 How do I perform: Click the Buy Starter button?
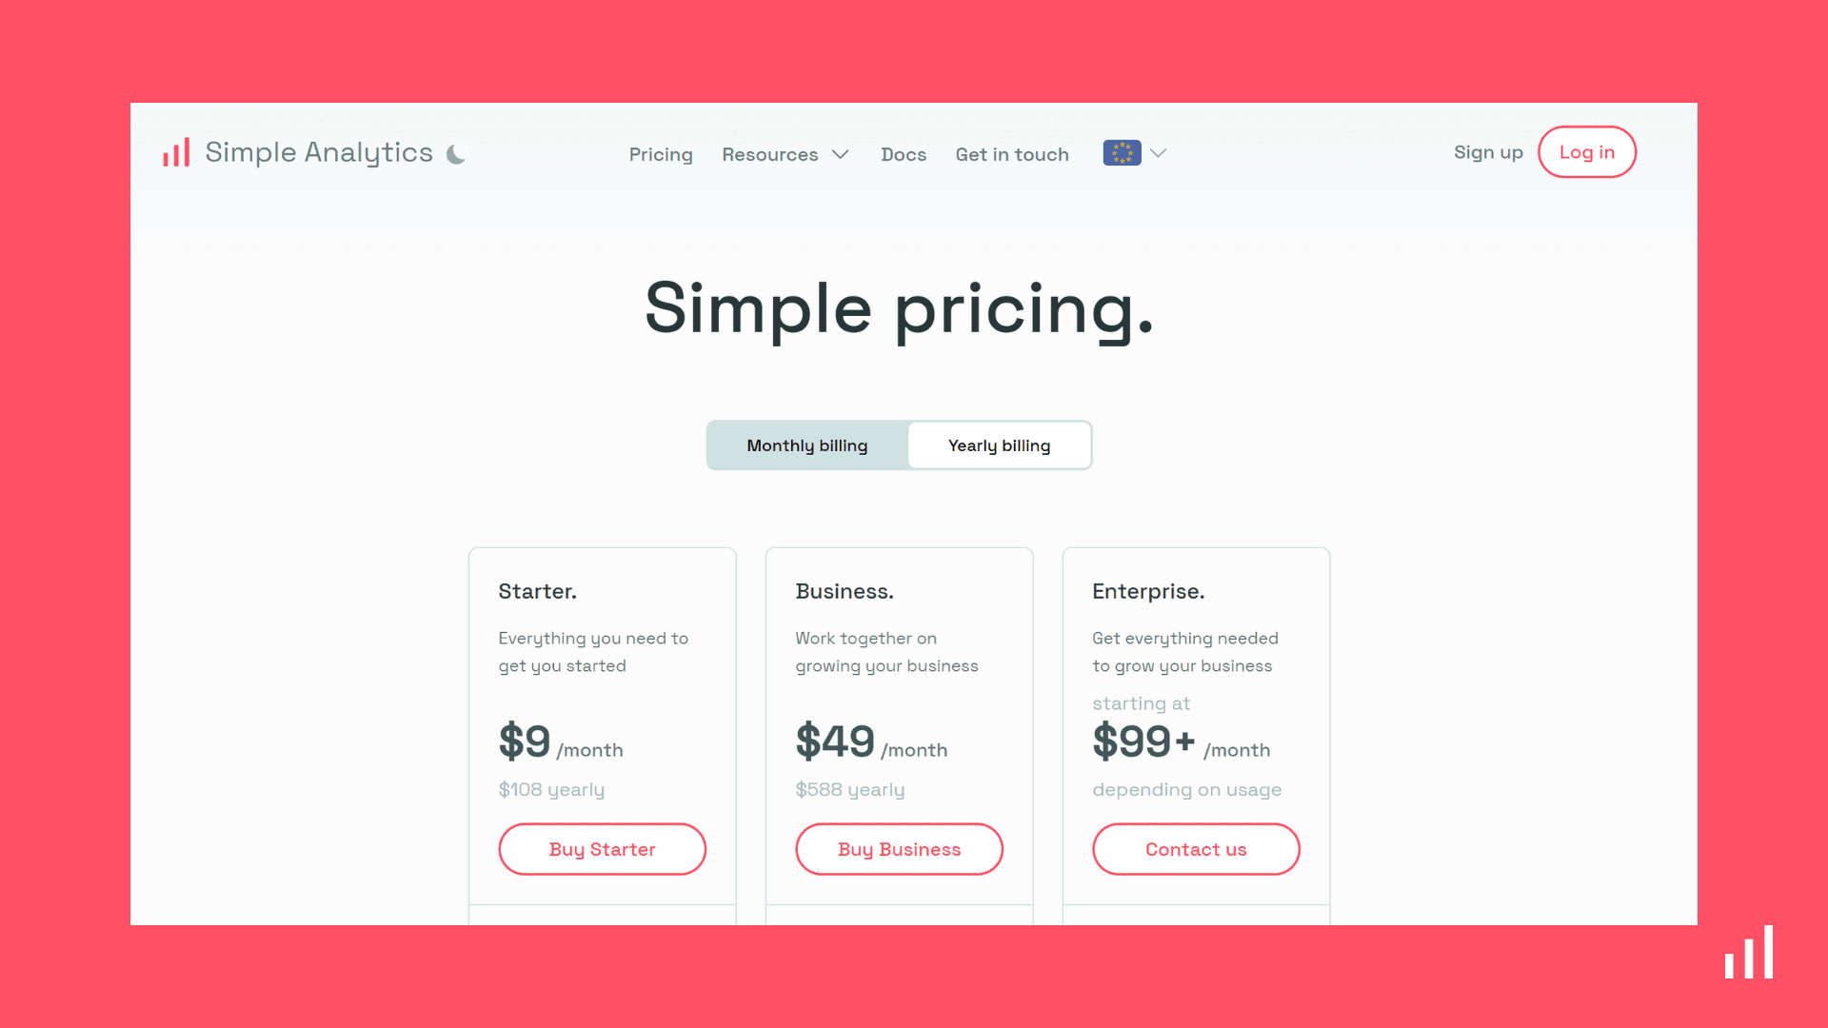(x=602, y=848)
